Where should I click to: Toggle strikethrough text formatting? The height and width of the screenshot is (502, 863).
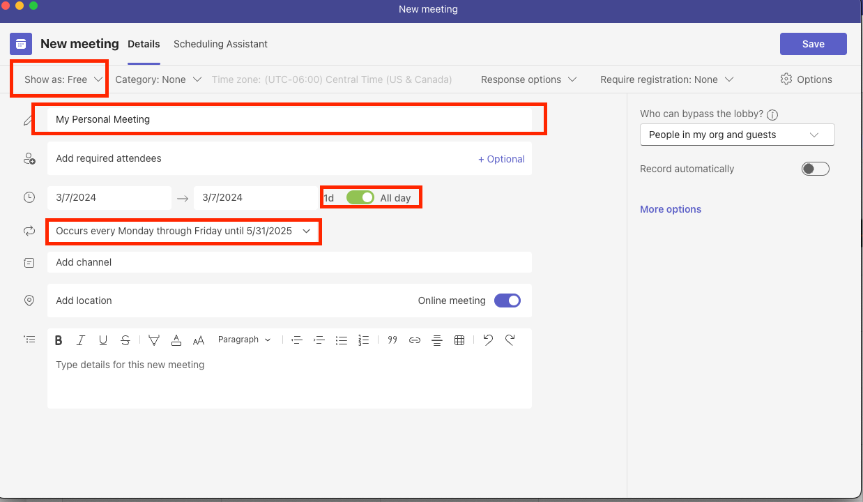pyautogui.click(x=125, y=340)
